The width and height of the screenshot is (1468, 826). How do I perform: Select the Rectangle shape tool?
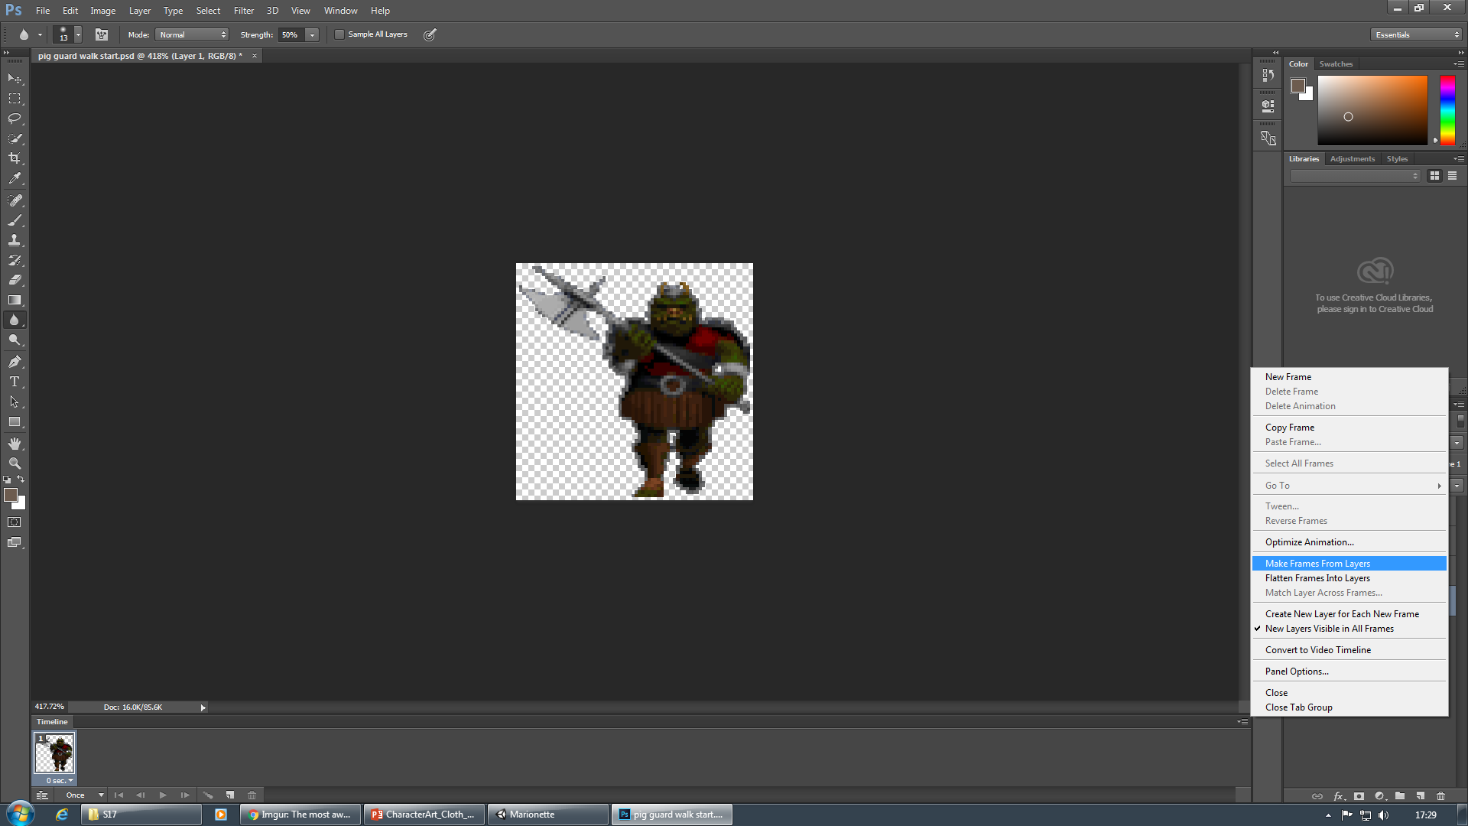15,421
